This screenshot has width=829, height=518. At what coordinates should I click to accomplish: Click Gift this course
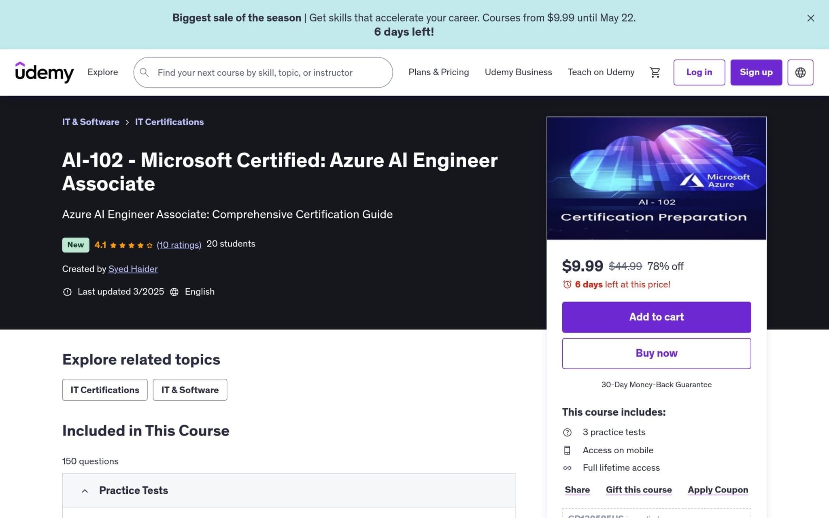pyautogui.click(x=639, y=490)
